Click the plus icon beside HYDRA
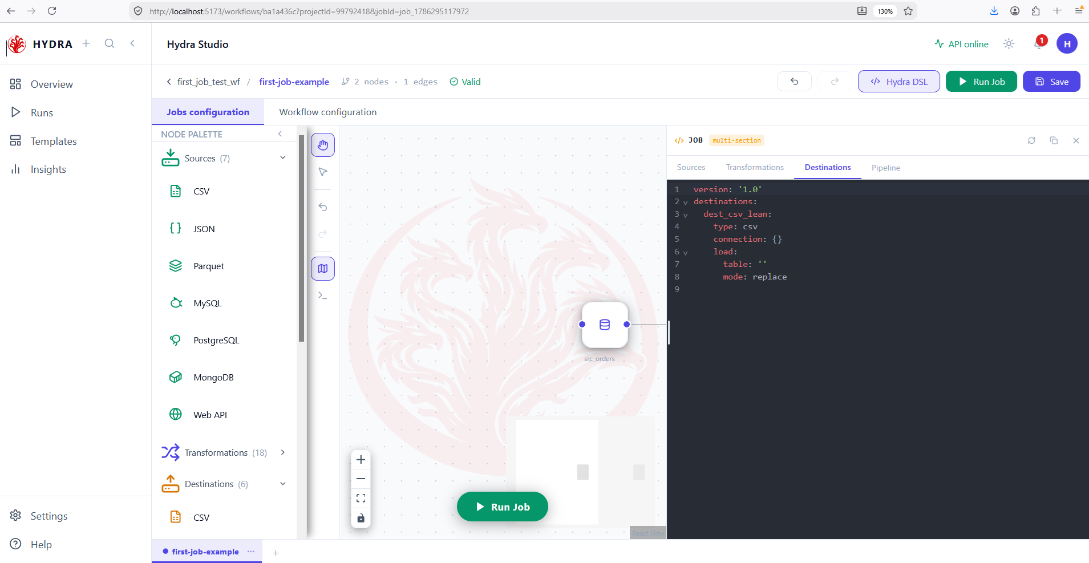The height and width of the screenshot is (563, 1089). coord(86,43)
